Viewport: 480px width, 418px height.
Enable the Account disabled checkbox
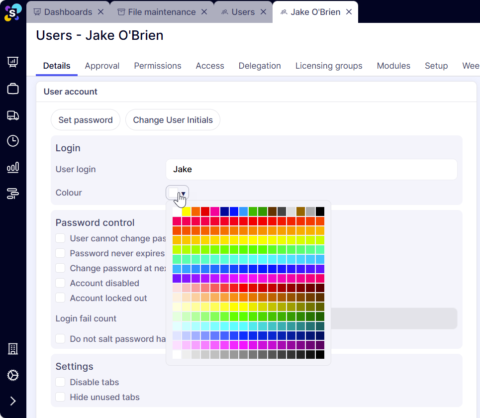[x=60, y=283]
